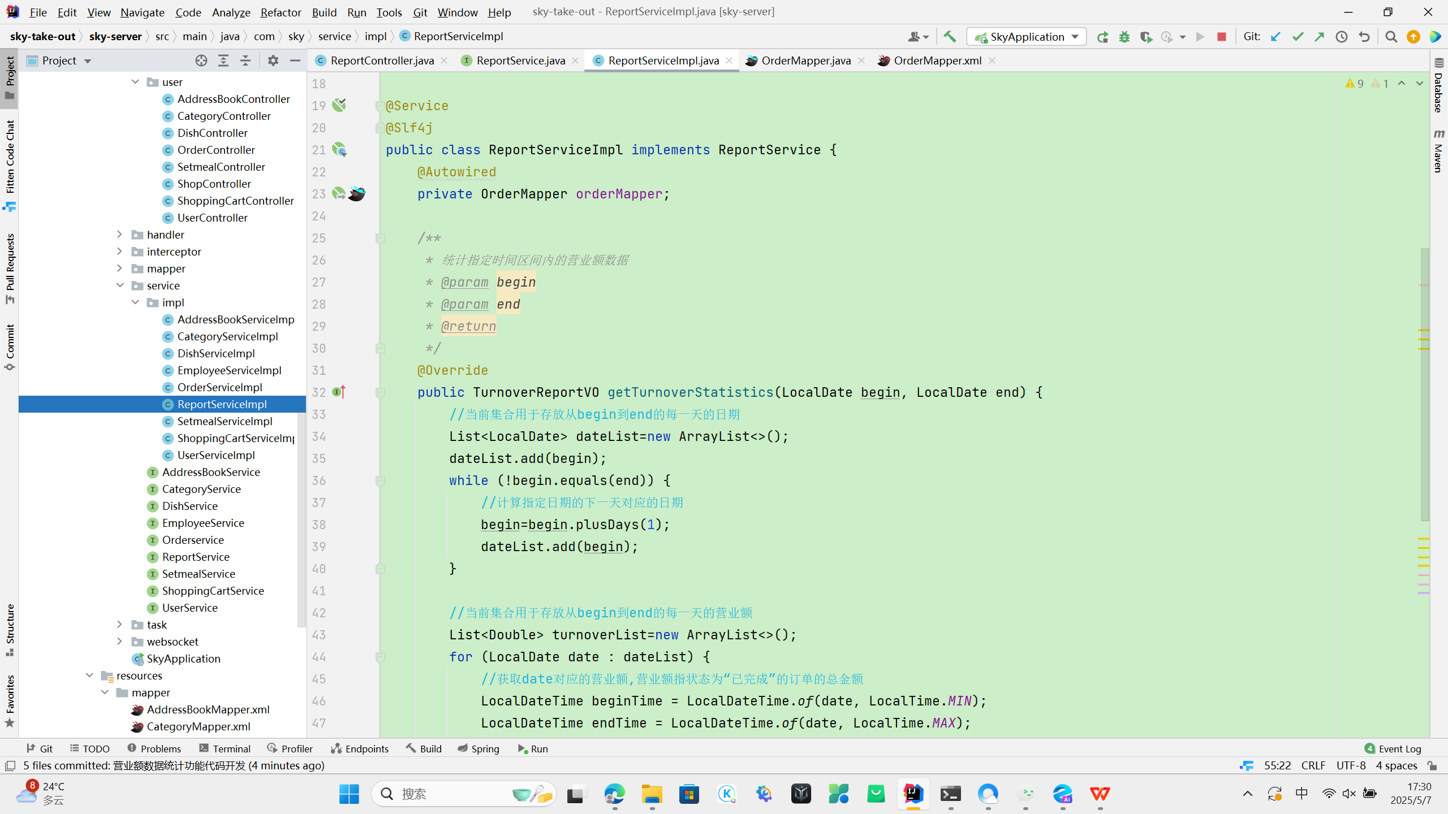Click the Search Everywhere magnifier
This screenshot has height=814, width=1448.
tap(1391, 37)
